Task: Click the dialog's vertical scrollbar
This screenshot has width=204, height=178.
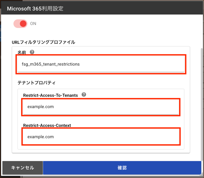Action: click(x=202, y=104)
